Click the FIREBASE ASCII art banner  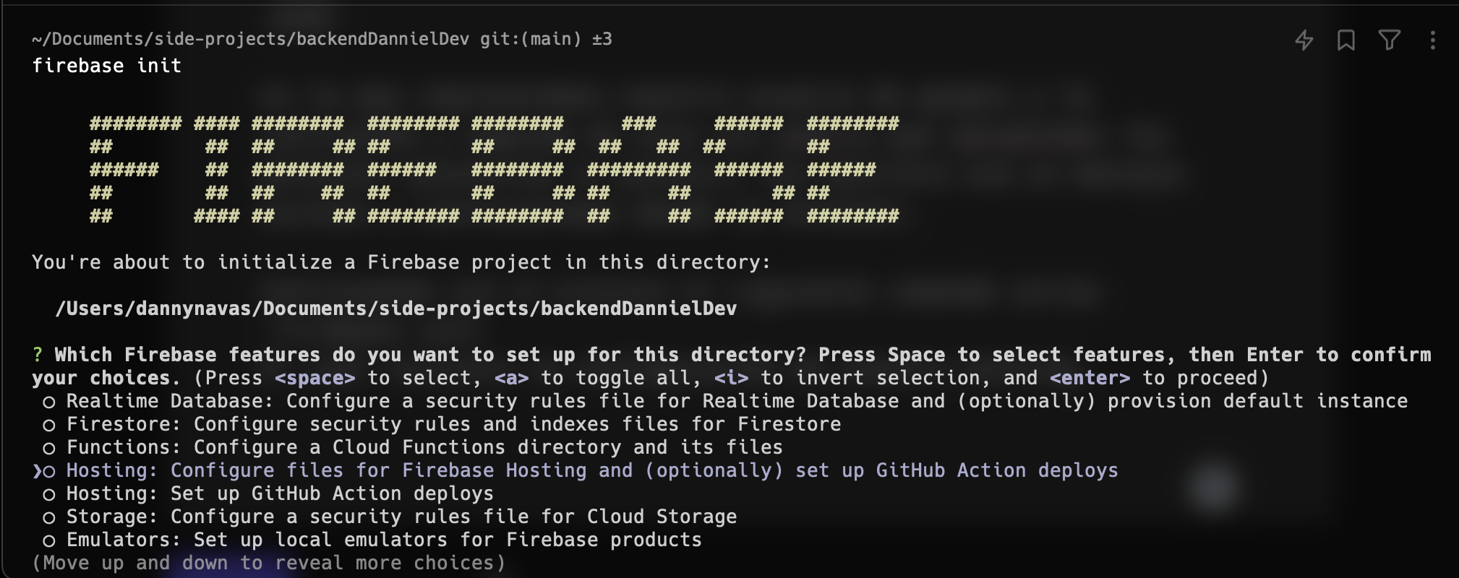coord(494,170)
